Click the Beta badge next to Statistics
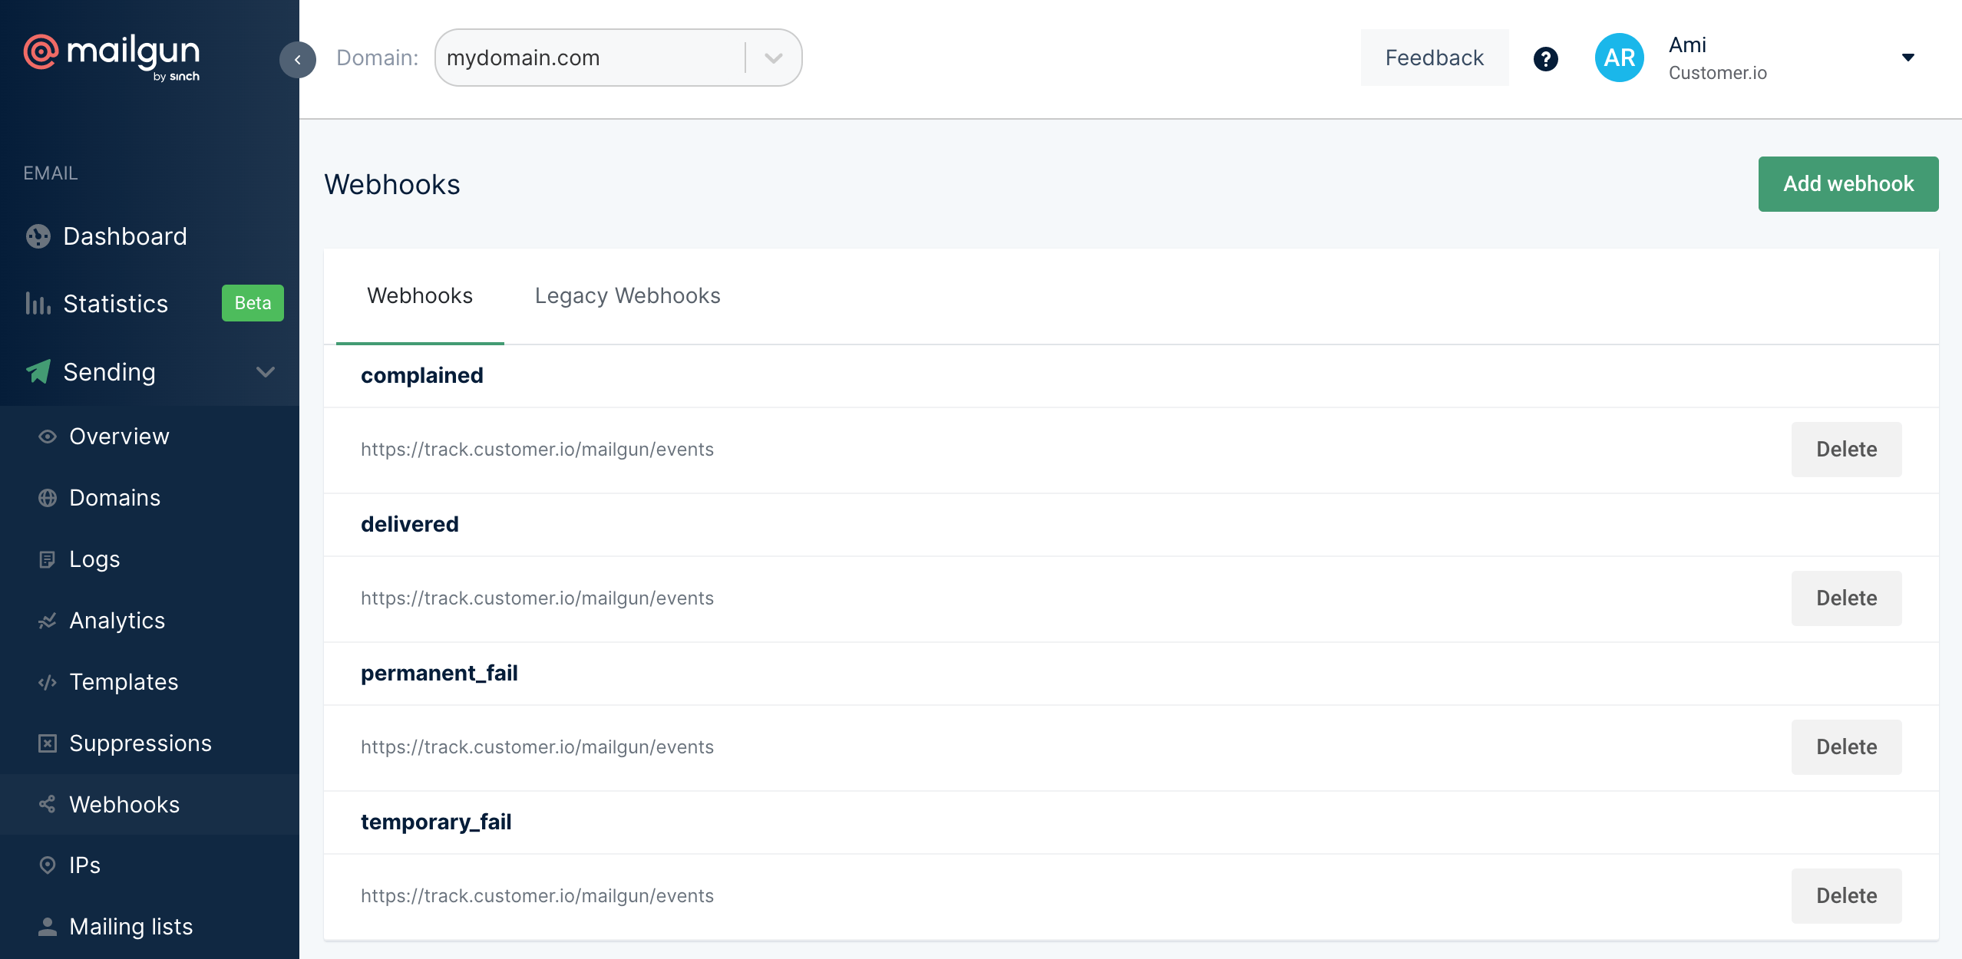The width and height of the screenshot is (1962, 959). (253, 303)
